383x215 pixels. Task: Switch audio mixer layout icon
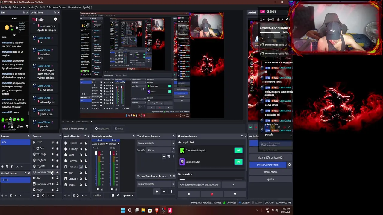click(113, 196)
